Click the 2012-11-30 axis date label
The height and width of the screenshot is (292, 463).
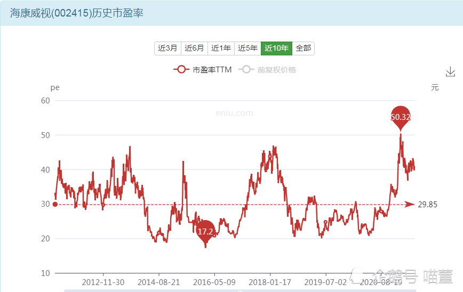pyautogui.click(x=103, y=282)
